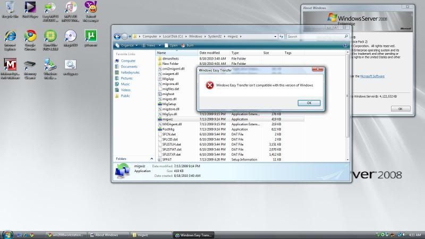Click the Open toolbar button
The image size is (425, 239).
(171, 46)
